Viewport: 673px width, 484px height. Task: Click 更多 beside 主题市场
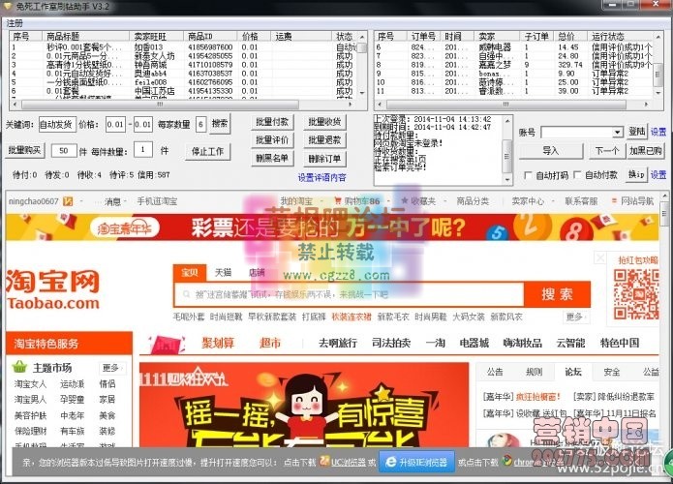tap(112, 368)
